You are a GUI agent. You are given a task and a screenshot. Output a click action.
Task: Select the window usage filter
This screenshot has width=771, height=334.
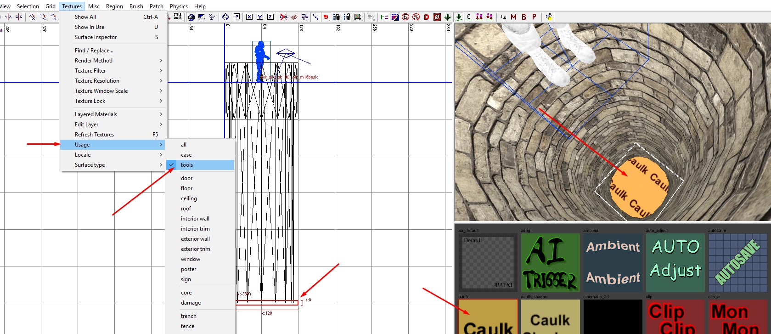pyautogui.click(x=200, y=259)
